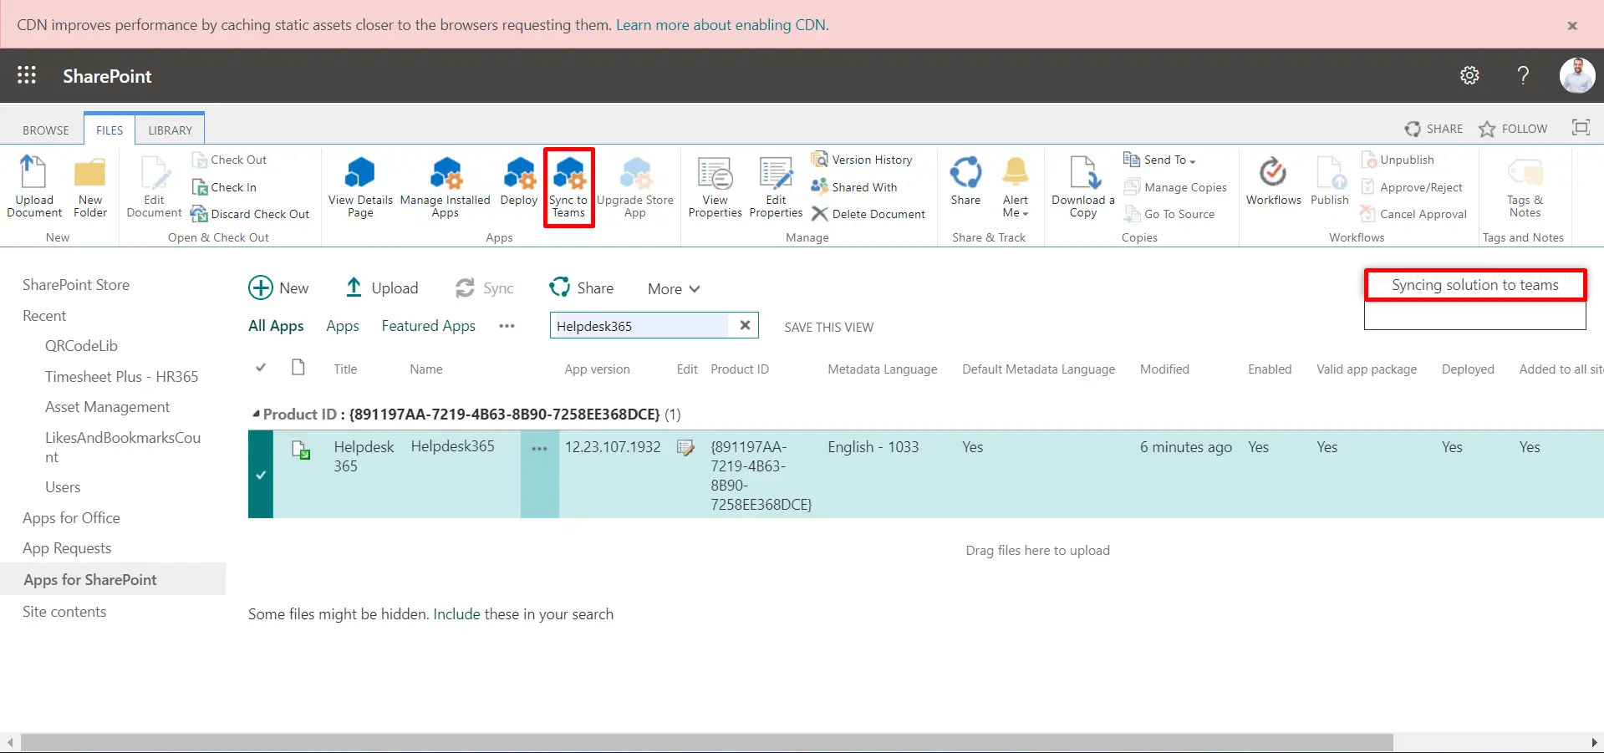
Task: View Details Page for the app
Action: tap(359, 186)
